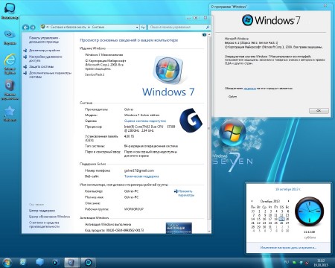Viewport: 335px width, 268px height.
Task: Open change date and time settings link
Action: [x=288, y=248]
